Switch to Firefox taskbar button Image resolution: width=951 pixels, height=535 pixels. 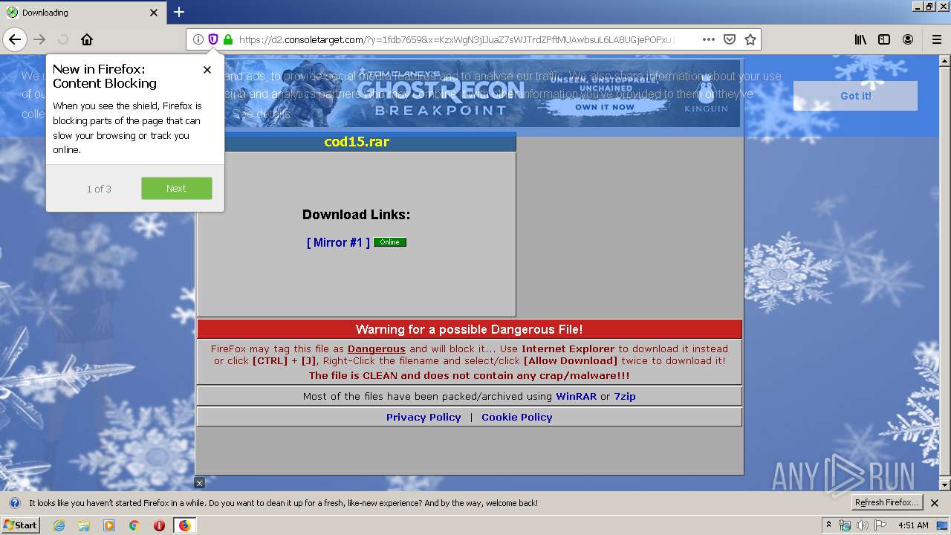tap(184, 525)
